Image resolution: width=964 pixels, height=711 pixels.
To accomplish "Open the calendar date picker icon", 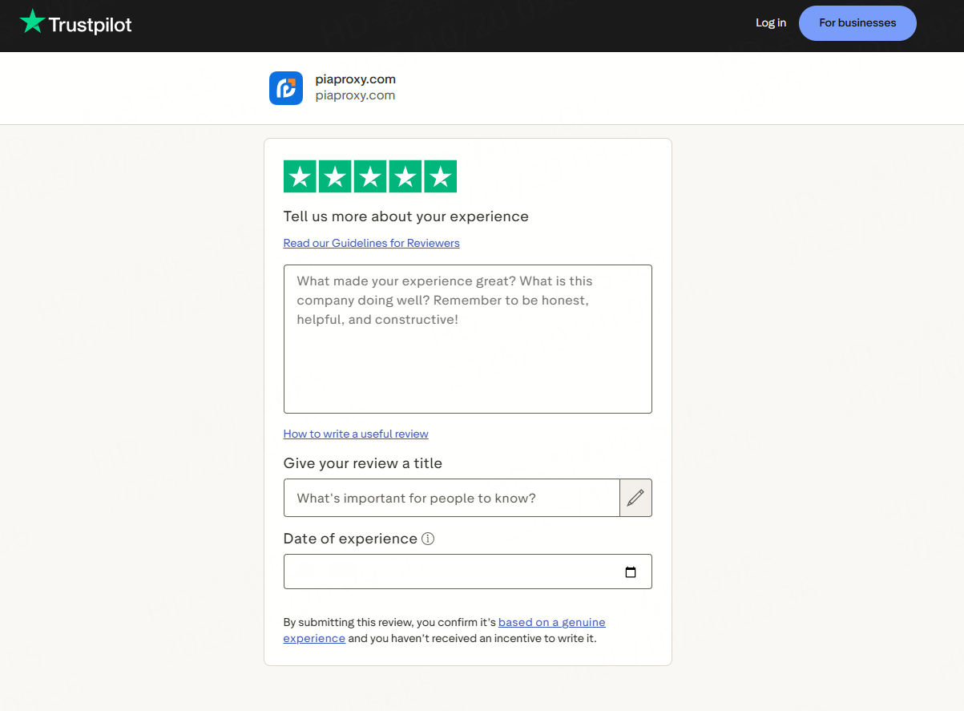I will coord(631,572).
